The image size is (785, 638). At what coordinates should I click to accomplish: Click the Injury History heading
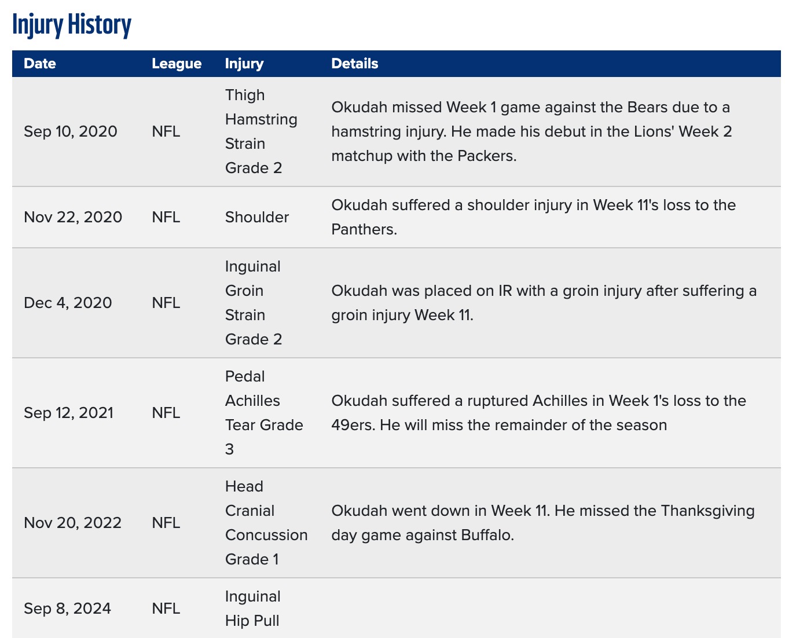72,24
